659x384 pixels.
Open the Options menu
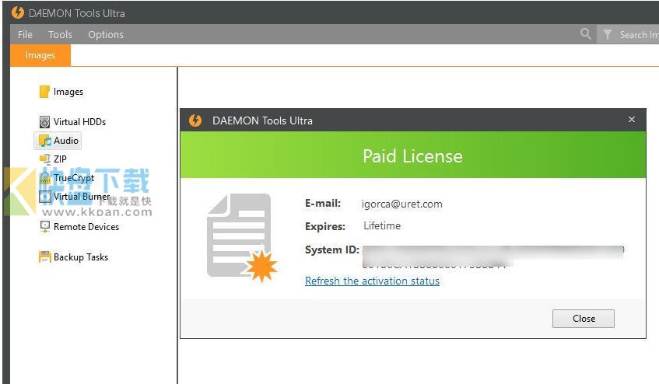pos(106,34)
